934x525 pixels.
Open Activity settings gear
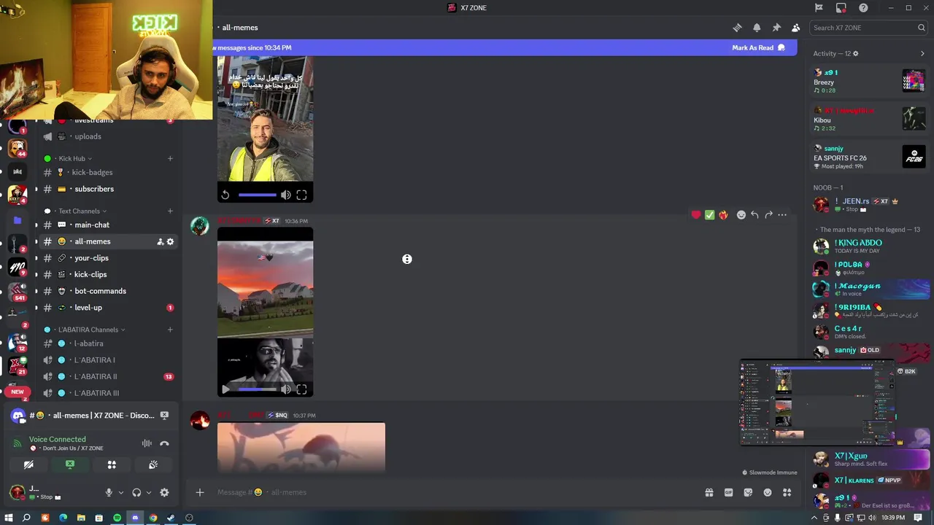pyautogui.click(x=856, y=54)
